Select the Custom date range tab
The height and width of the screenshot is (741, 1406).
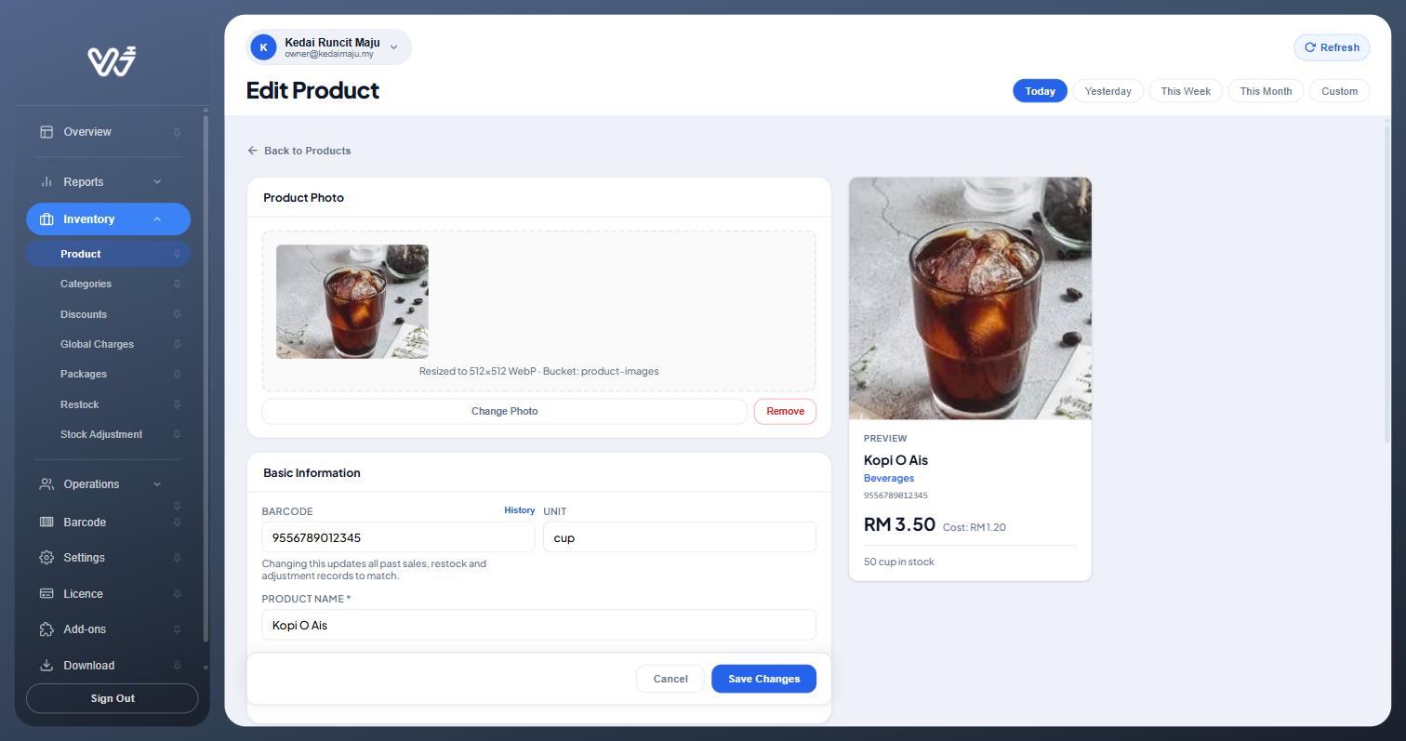(x=1339, y=91)
